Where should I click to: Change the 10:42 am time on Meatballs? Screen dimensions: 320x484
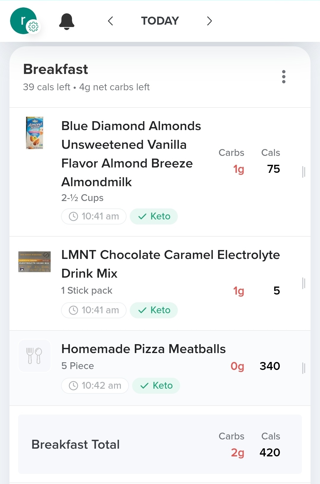pos(95,386)
